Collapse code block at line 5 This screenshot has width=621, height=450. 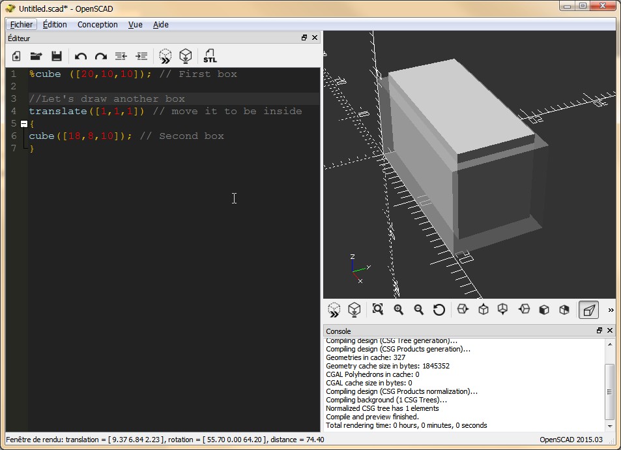point(23,124)
